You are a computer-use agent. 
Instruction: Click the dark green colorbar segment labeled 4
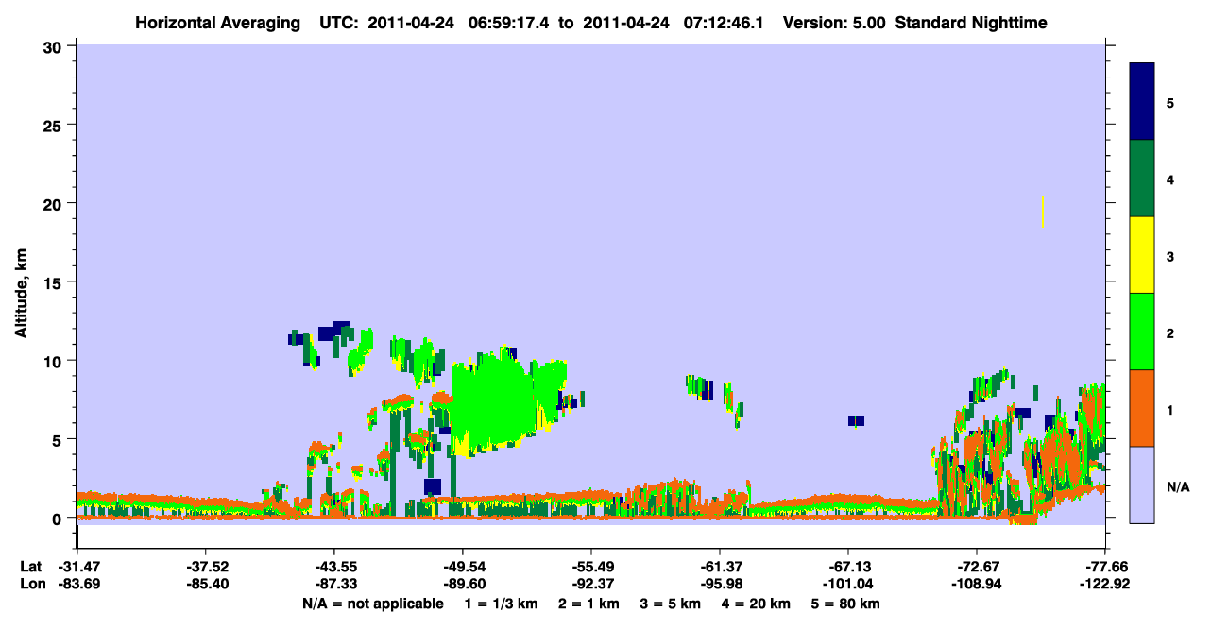click(x=1142, y=179)
